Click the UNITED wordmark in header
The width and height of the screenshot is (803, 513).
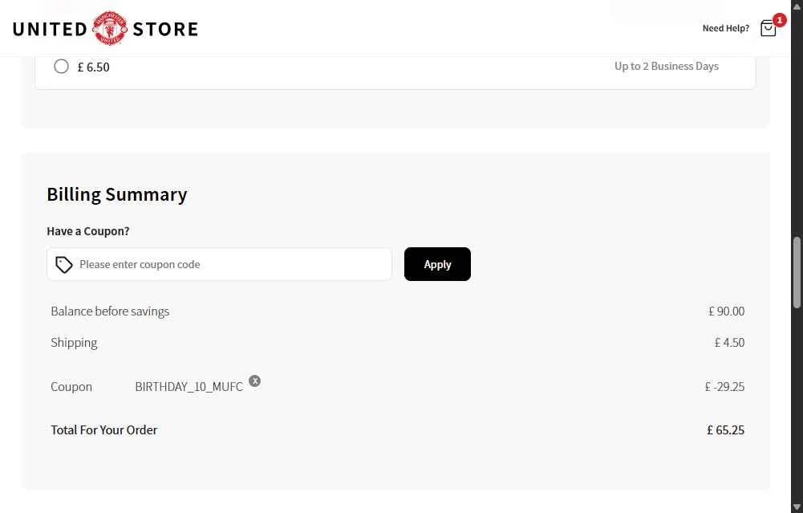[x=50, y=30]
